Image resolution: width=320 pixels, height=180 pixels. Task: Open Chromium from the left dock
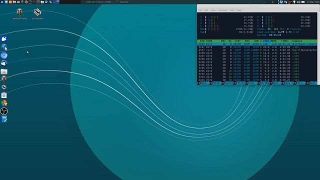[4, 55]
